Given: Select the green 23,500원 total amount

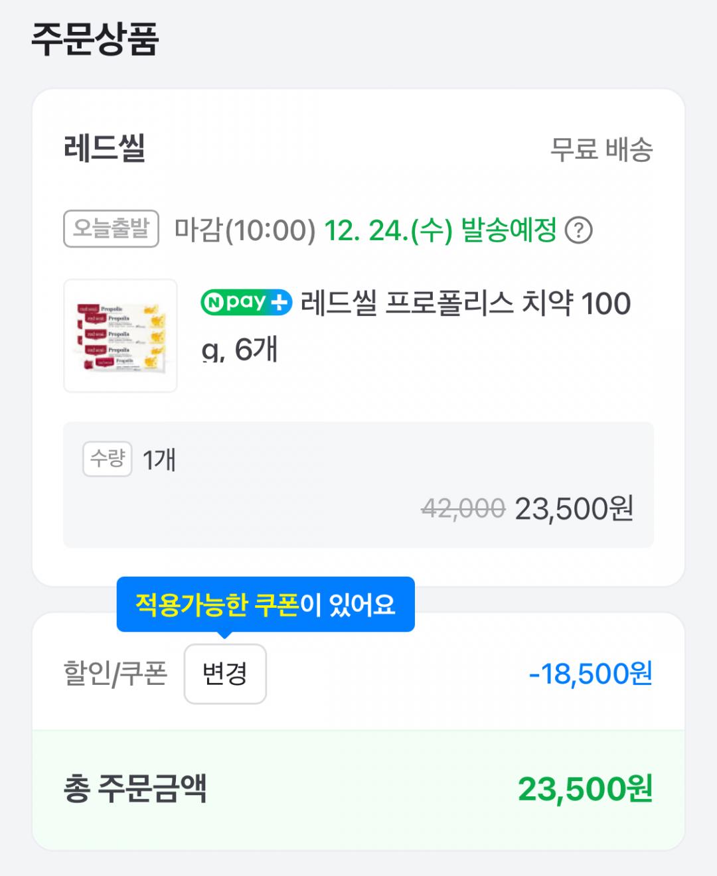Looking at the screenshot, I should pos(585,789).
